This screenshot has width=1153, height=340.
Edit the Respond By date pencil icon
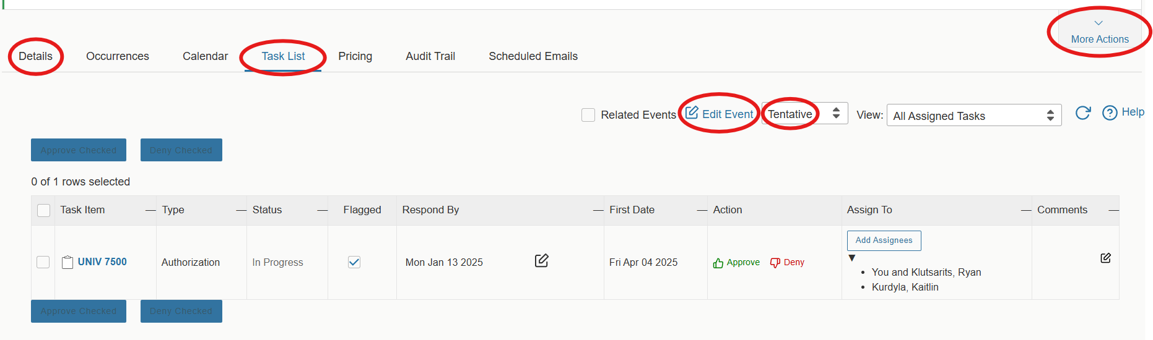(541, 261)
